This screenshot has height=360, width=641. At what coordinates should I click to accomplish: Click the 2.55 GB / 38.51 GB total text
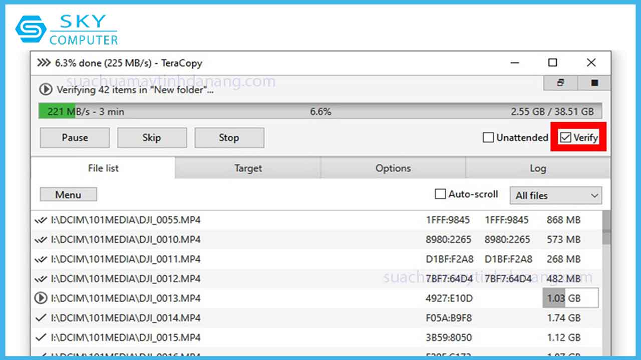[552, 111]
